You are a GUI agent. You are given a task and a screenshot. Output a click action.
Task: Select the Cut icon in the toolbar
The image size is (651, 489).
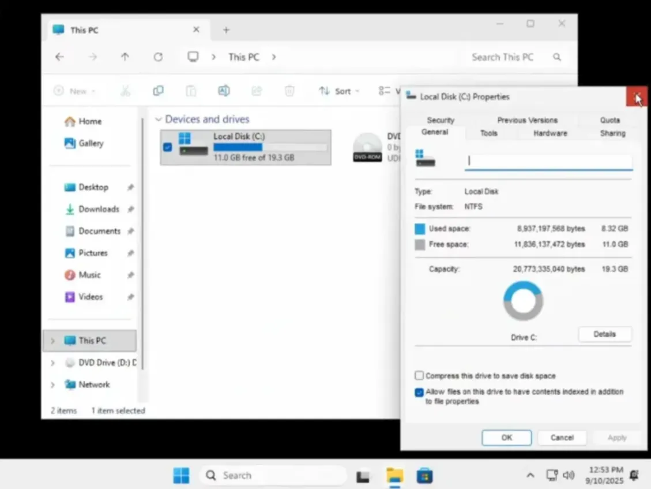coord(125,91)
